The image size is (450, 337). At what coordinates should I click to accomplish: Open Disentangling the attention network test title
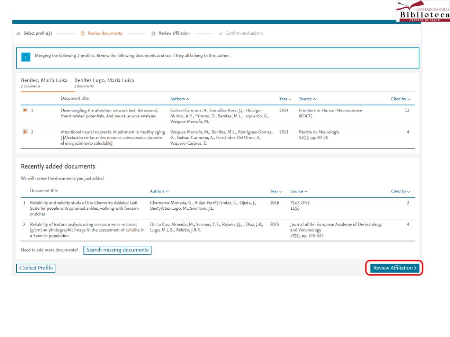coord(109,113)
